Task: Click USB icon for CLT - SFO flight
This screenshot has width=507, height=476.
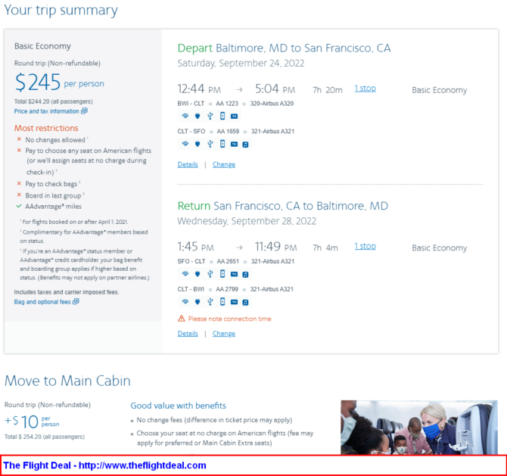Action: 210,144
